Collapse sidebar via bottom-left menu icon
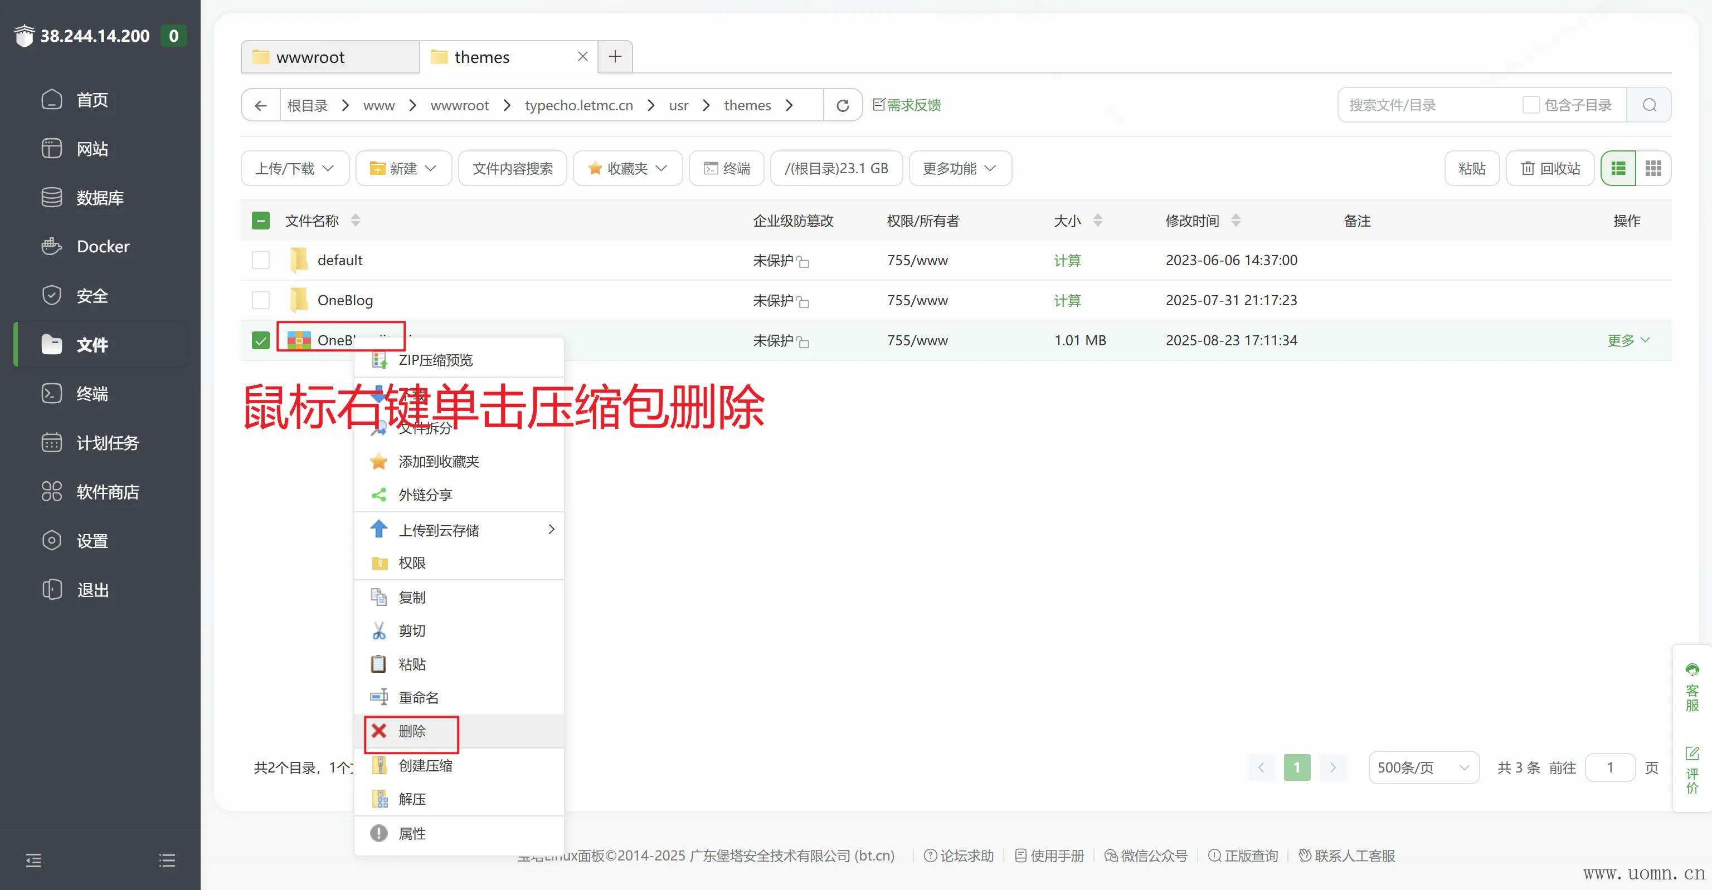 point(33,861)
